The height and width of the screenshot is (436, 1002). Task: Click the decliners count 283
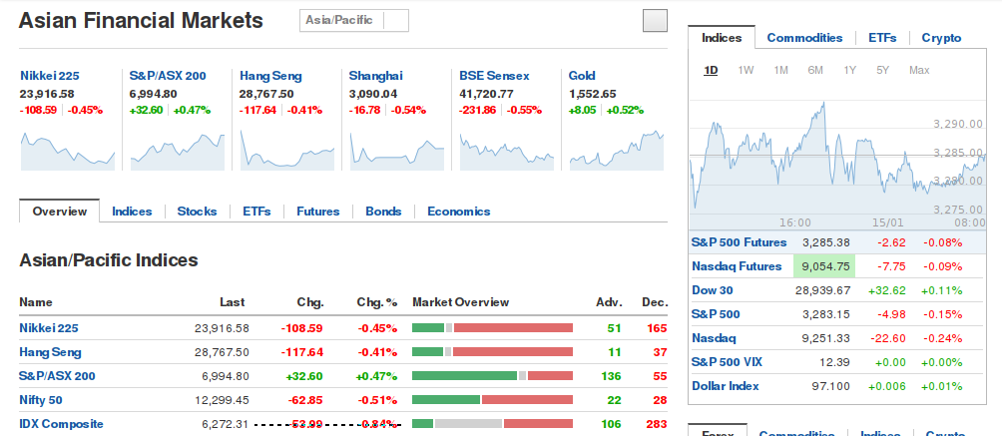click(657, 424)
